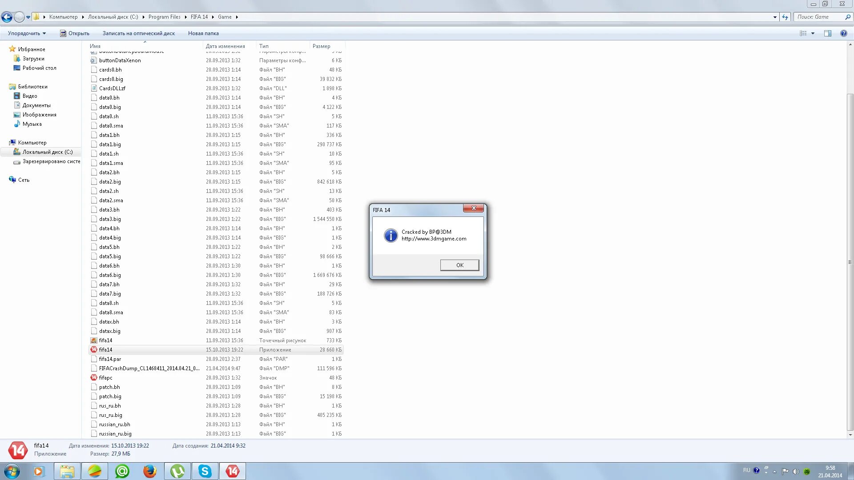854x480 pixels.
Task: Click the Explorer forward navigation arrow
Action: coord(19,17)
